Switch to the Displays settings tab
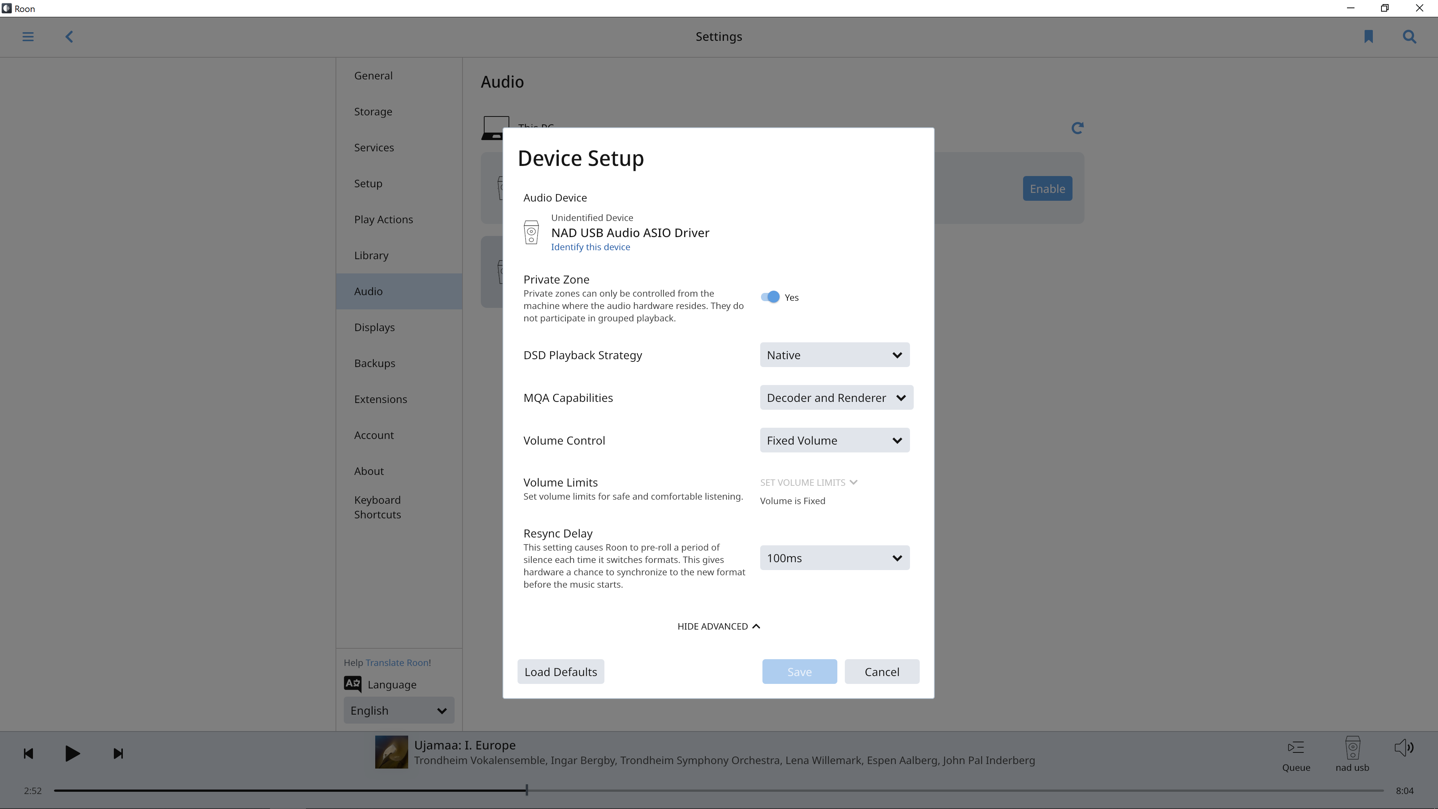The height and width of the screenshot is (809, 1438). click(x=374, y=327)
